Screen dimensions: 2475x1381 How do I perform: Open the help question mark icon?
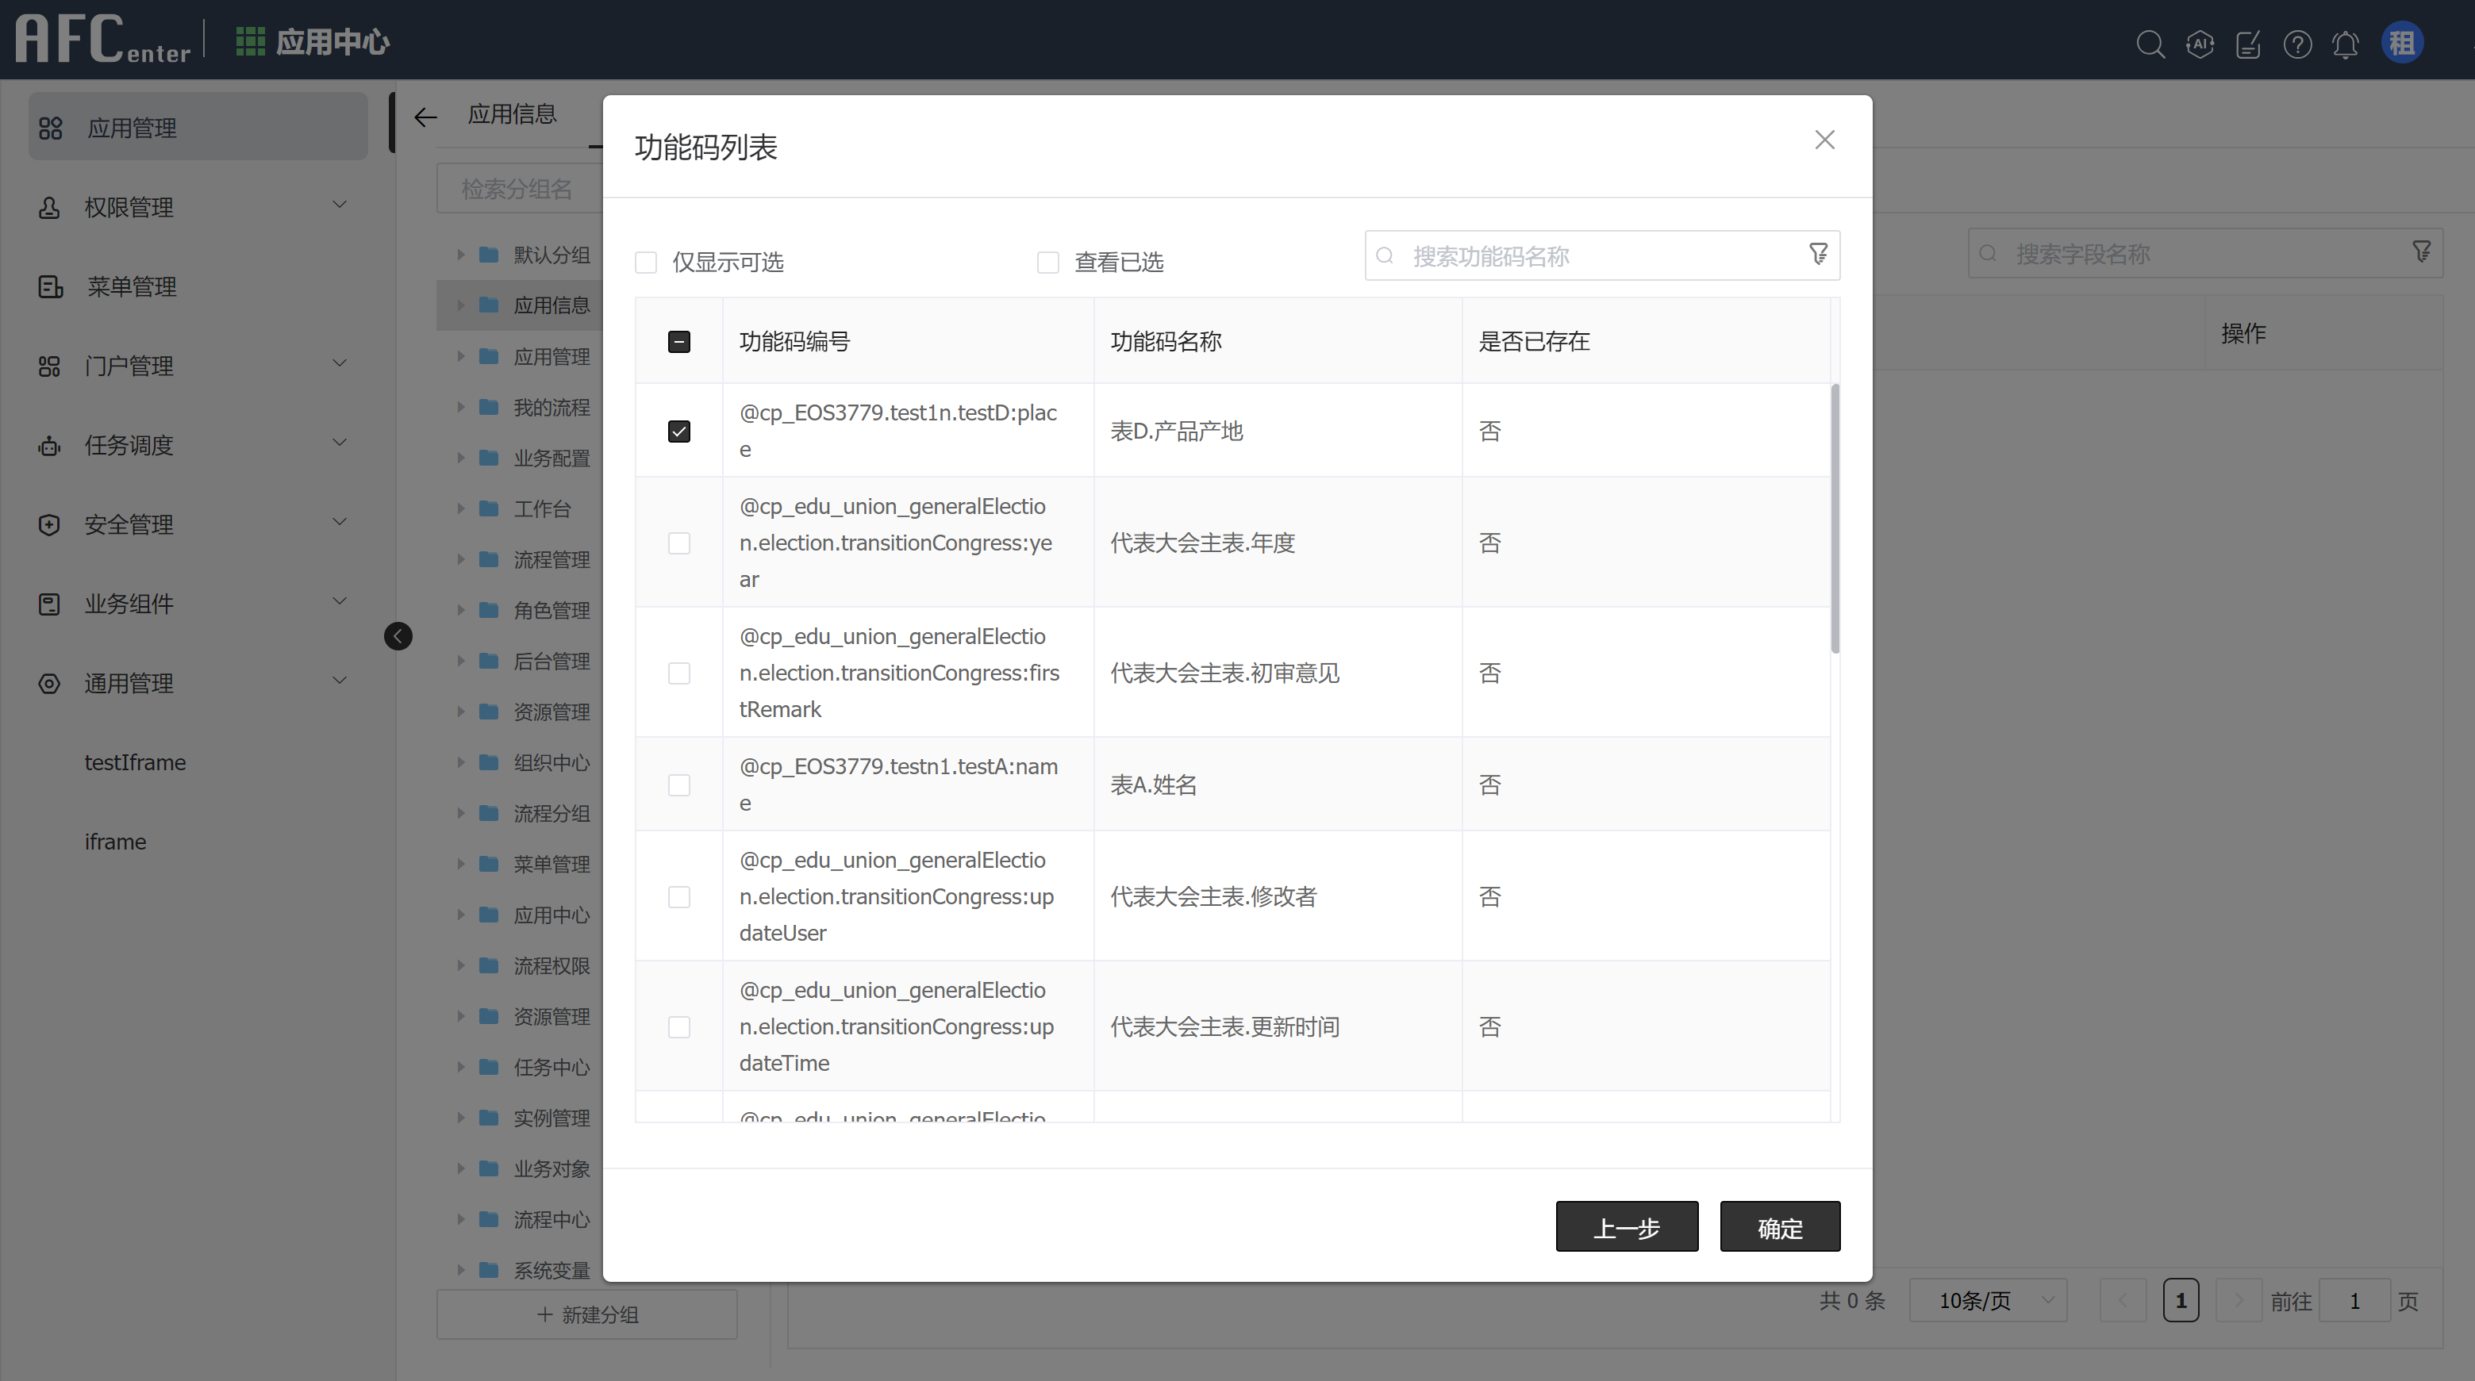2297,44
